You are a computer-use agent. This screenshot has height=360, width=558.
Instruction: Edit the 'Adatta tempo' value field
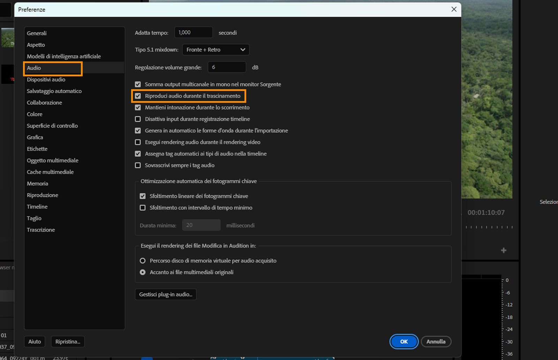(x=193, y=32)
